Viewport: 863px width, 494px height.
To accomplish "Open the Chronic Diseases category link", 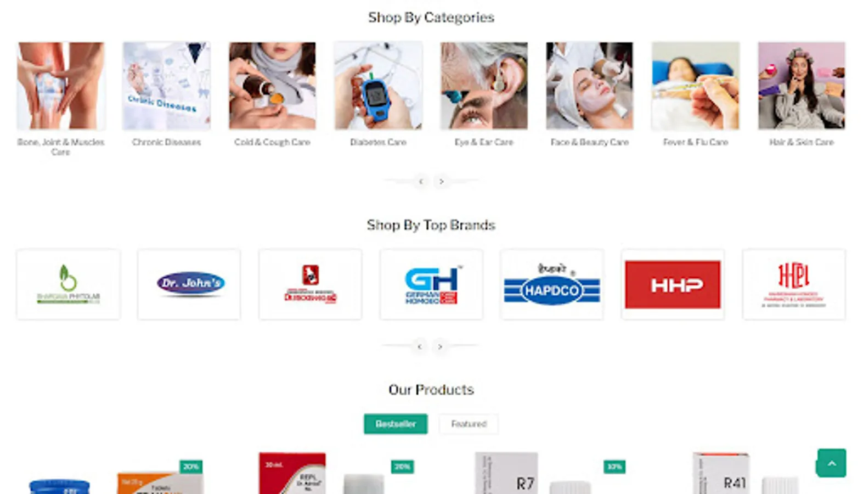I will 166,142.
